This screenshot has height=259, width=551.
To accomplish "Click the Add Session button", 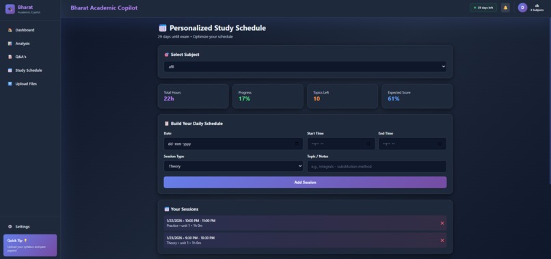I will [305, 182].
